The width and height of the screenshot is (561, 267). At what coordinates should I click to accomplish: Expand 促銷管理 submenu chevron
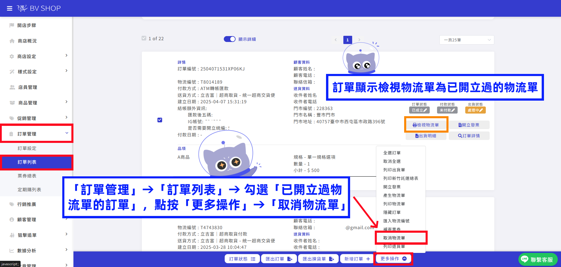pyautogui.click(x=66, y=117)
